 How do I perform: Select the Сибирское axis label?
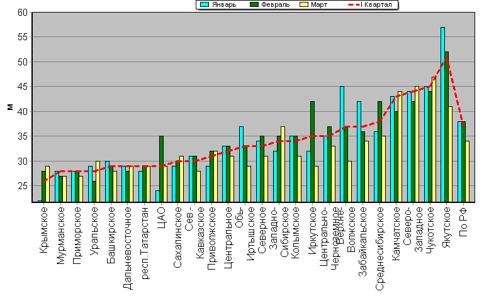[284, 233]
